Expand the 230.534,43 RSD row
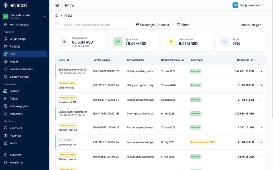Image resolution: width=273 pixels, height=170 pixels. coord(261,113)
